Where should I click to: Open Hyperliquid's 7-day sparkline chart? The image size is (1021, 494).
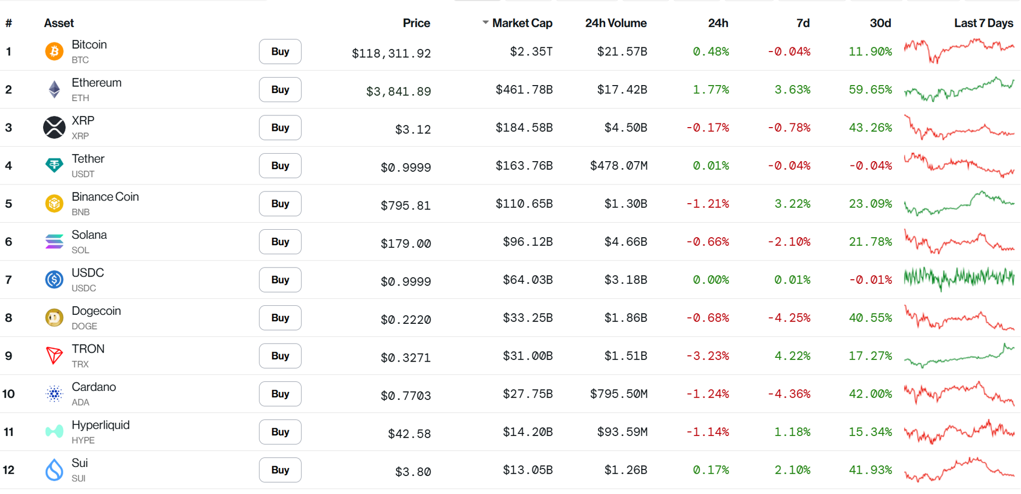959,432
